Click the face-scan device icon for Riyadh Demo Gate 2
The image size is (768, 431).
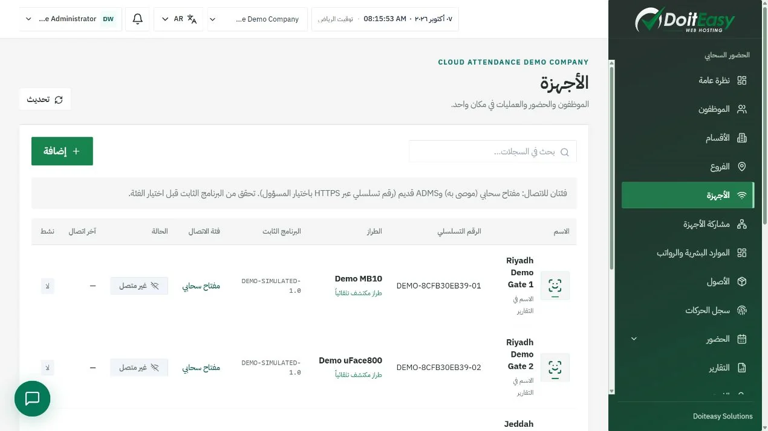coord(555,367)
